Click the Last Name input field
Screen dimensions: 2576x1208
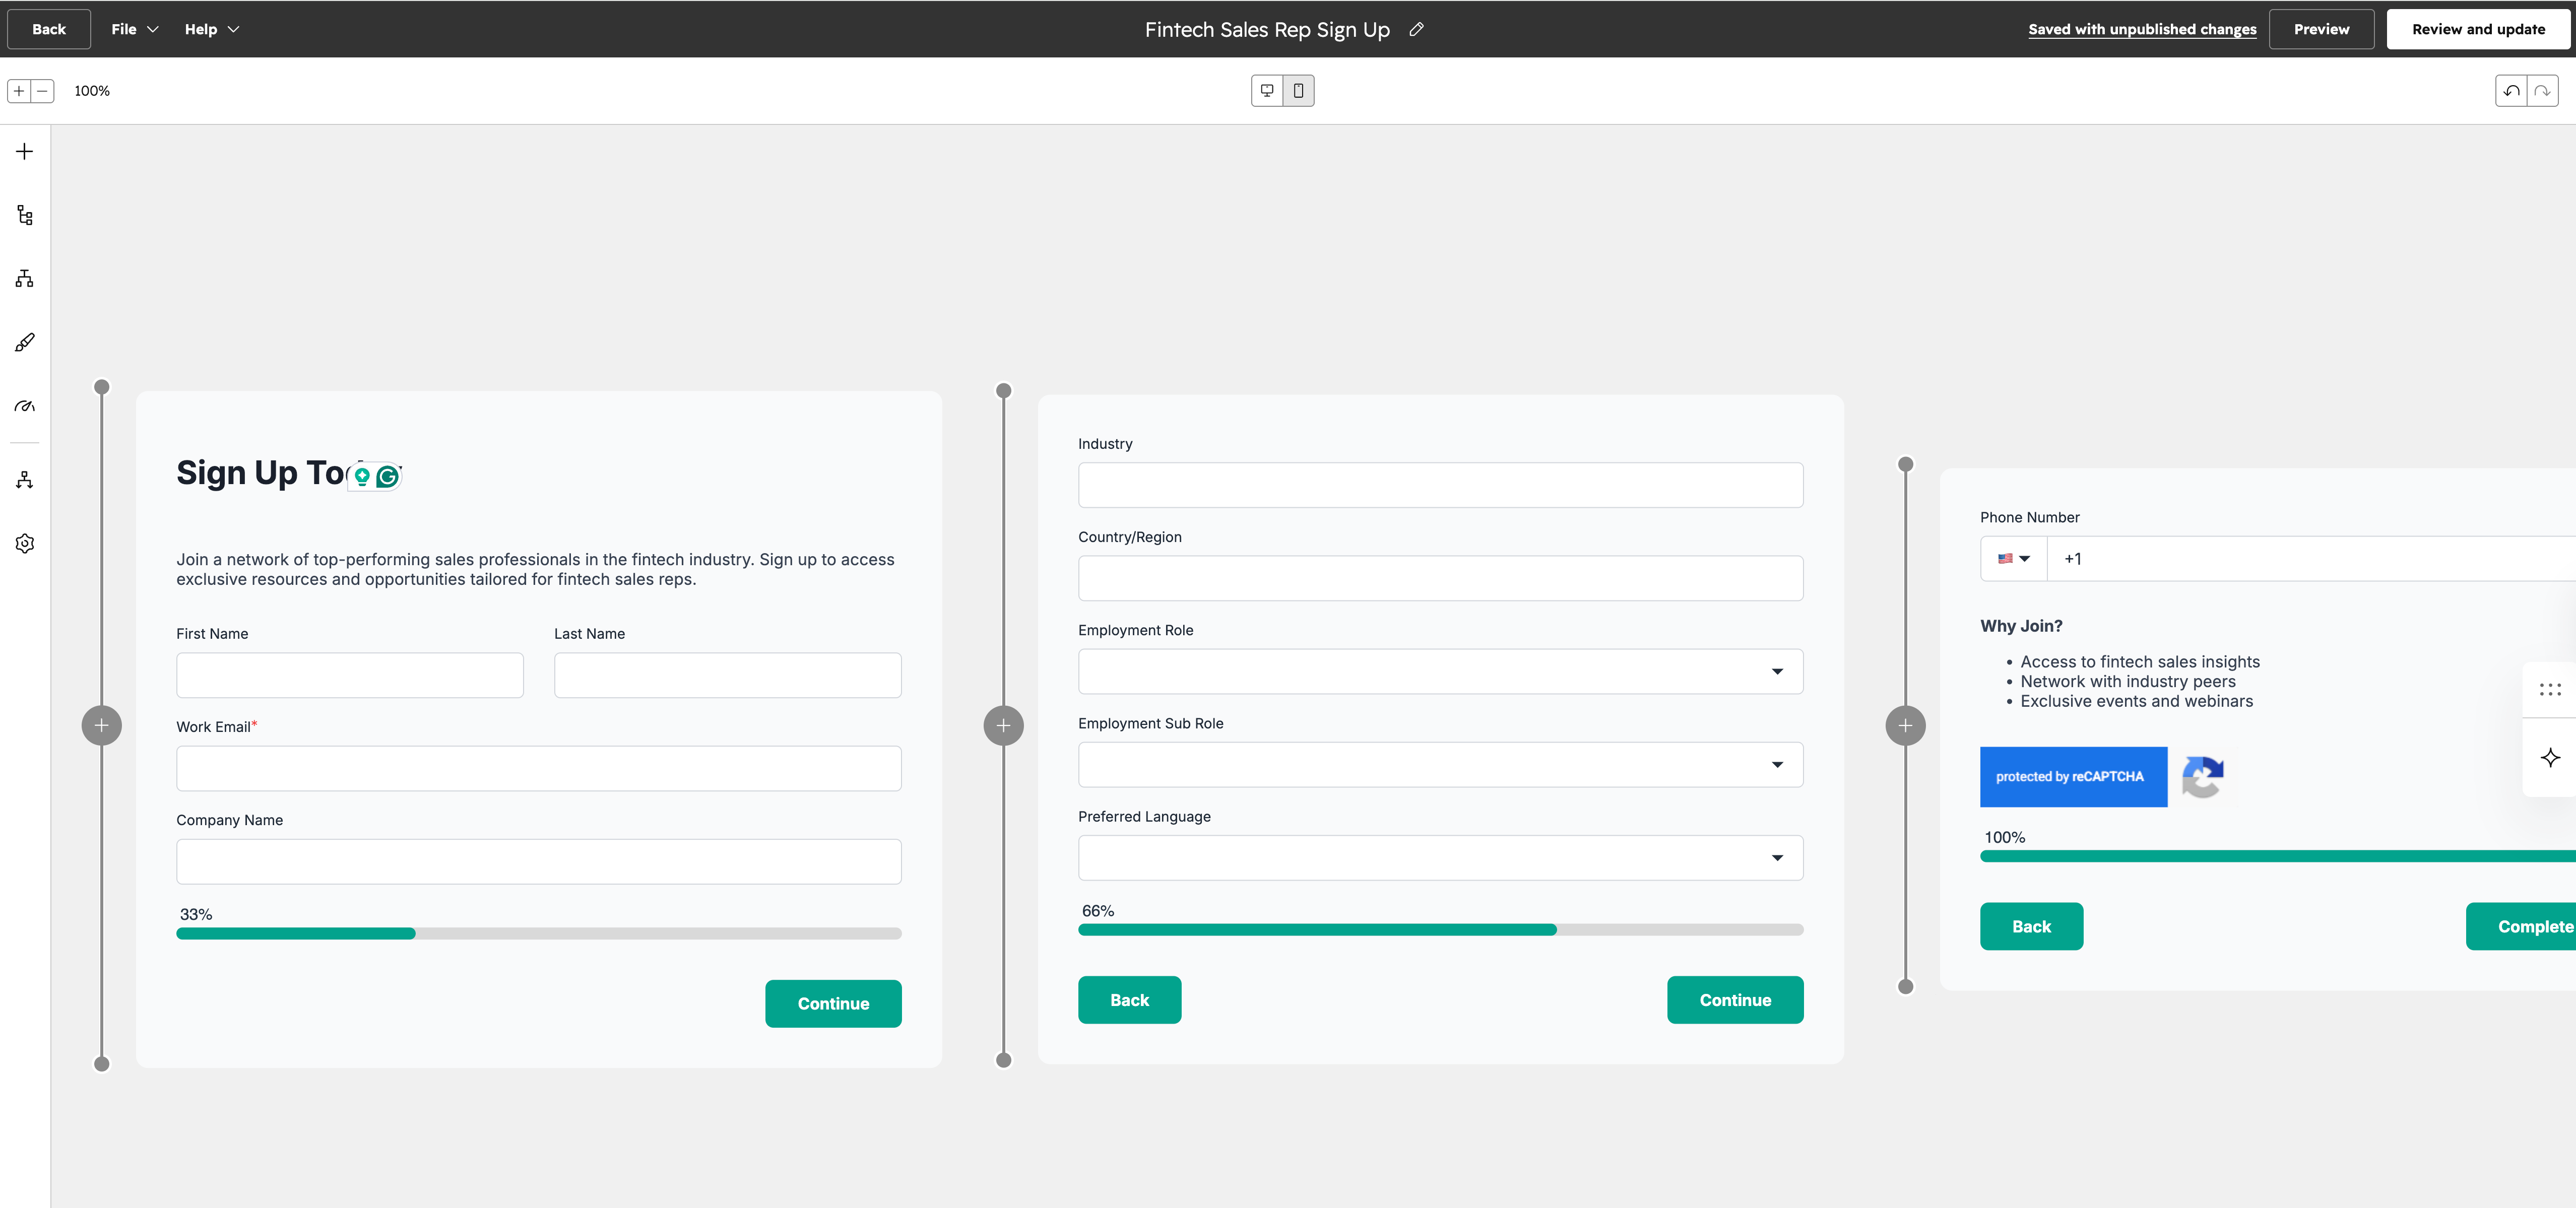(x=728, y=676)
